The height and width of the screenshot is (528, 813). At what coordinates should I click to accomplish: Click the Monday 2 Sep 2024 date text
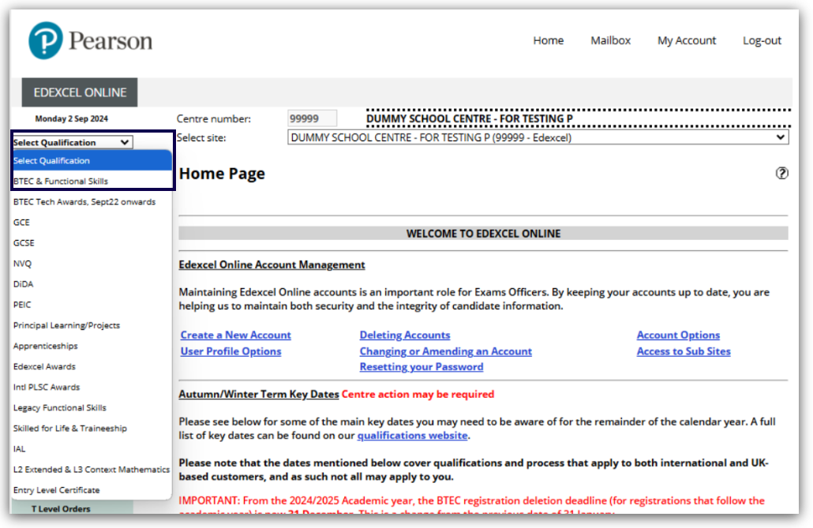pyautogui.click(x=72, y=118)
